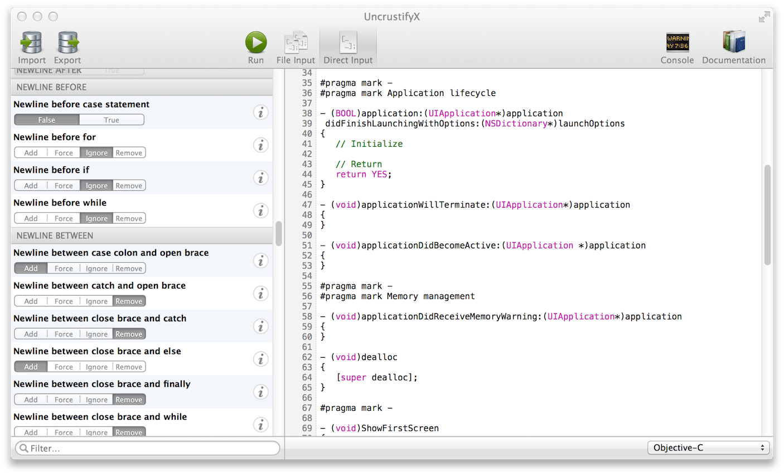Click the NEWLINE BETWEEN section header
Screen dimensions: 784x475
[x=142, y=236]
